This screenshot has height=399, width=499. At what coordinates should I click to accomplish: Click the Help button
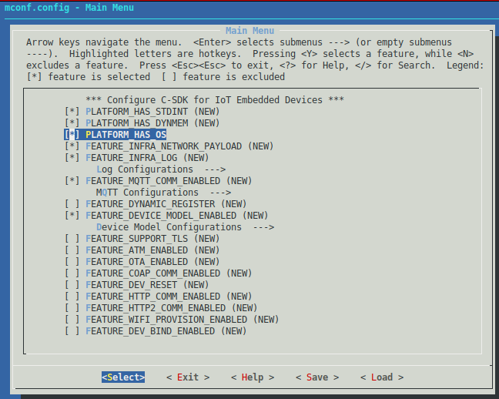pyautogui.click(x=253, y=377)
